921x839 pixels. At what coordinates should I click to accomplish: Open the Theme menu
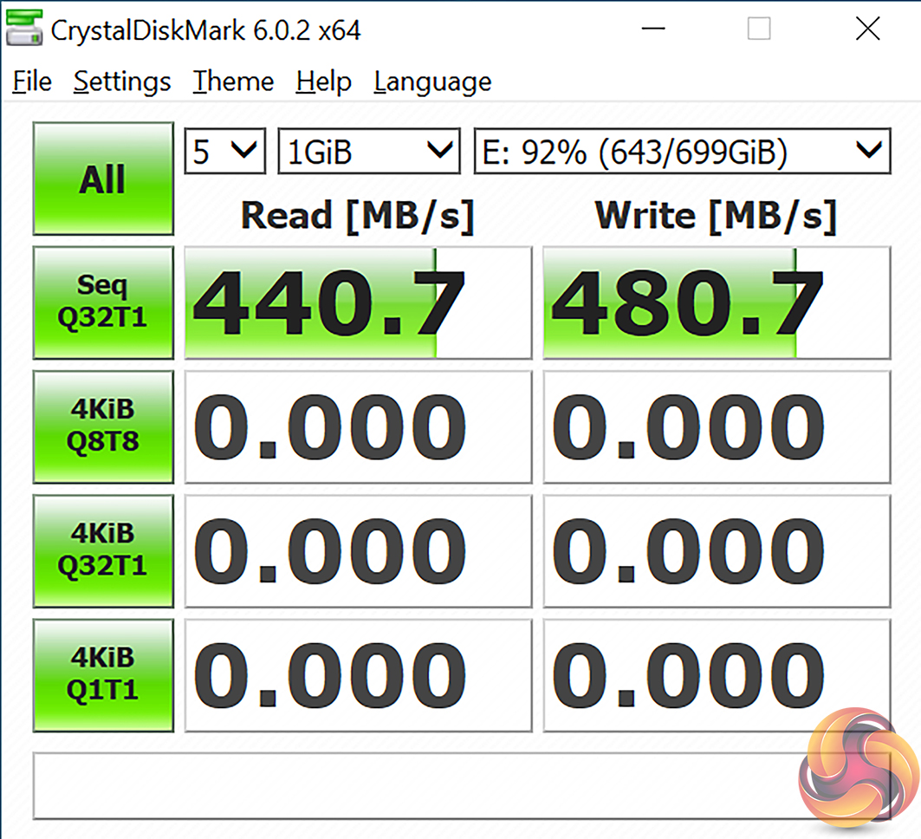233,81
